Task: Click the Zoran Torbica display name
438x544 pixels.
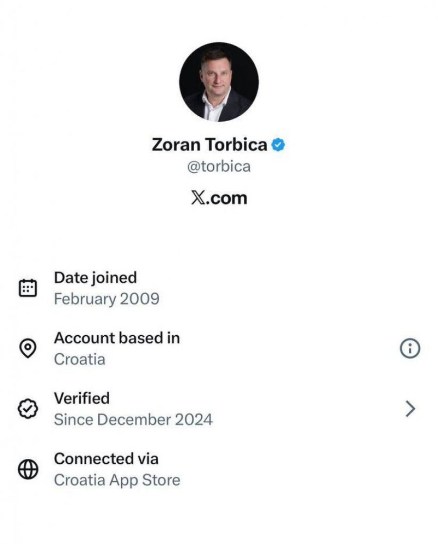Action: pyautogui.click(x=210, y=145)
